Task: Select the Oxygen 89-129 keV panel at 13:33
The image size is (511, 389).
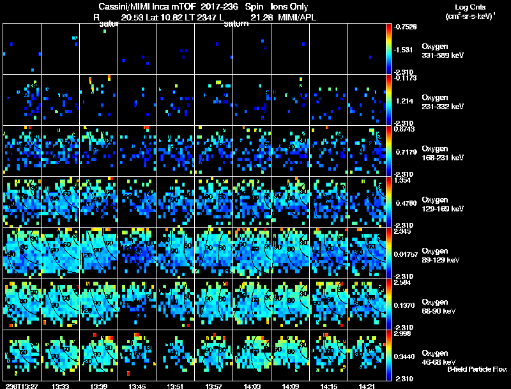Action: point(60,253)
